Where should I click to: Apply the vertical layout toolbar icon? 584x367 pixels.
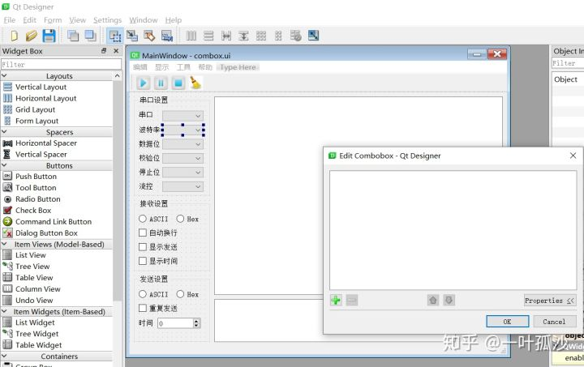tap(208, 36)
